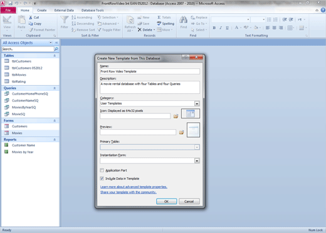Open advanced template properties link
This screenshot has height=233, width=326.
coord(134,187)
